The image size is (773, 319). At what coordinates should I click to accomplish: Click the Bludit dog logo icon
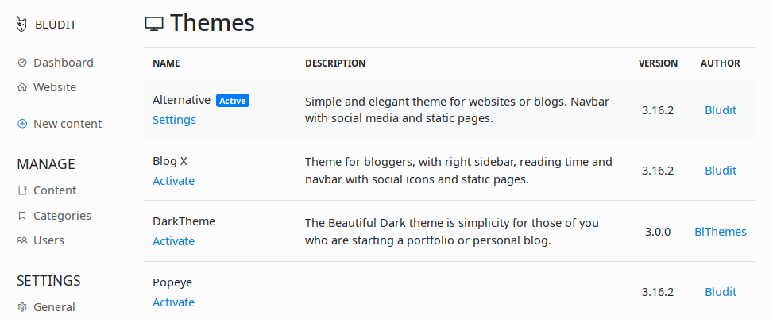tap(21, 24)
